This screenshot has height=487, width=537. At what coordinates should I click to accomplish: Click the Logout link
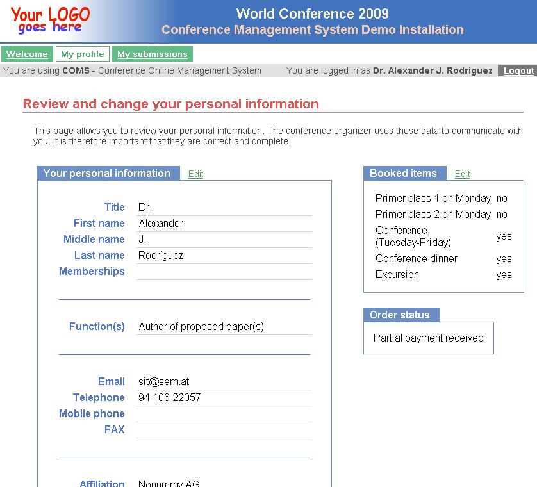[x=518, y=71]
